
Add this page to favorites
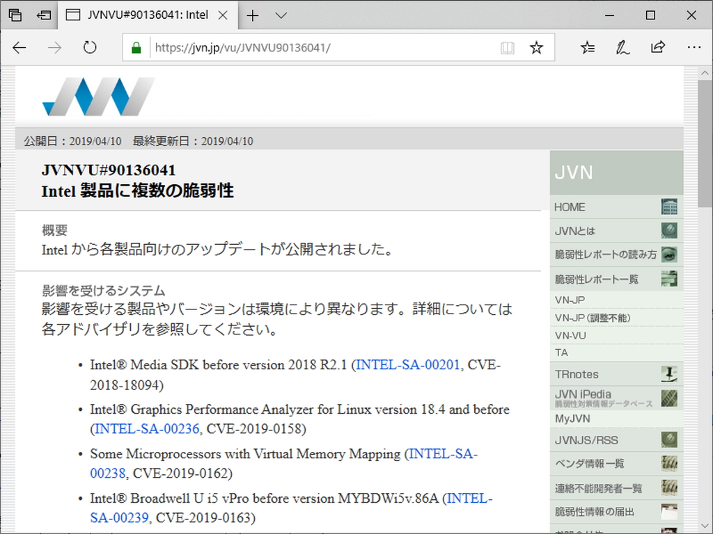point(536,47)
